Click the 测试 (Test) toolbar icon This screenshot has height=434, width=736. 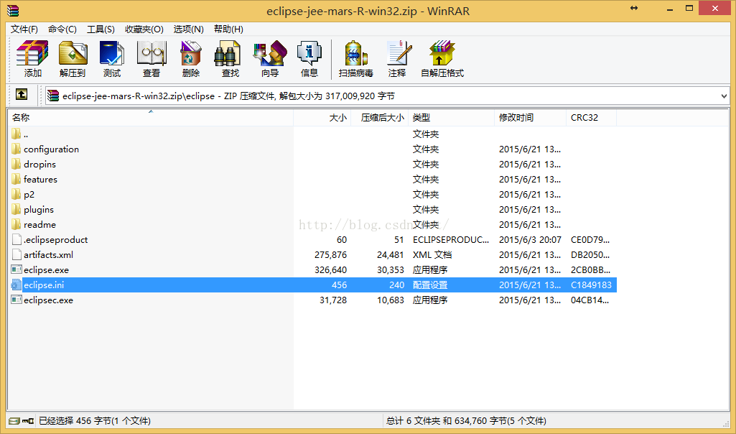[x=112, y=52]
